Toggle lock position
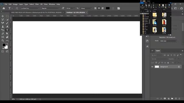Image resolution: width=184 pixels, height=103 pixels. [162, 63]
